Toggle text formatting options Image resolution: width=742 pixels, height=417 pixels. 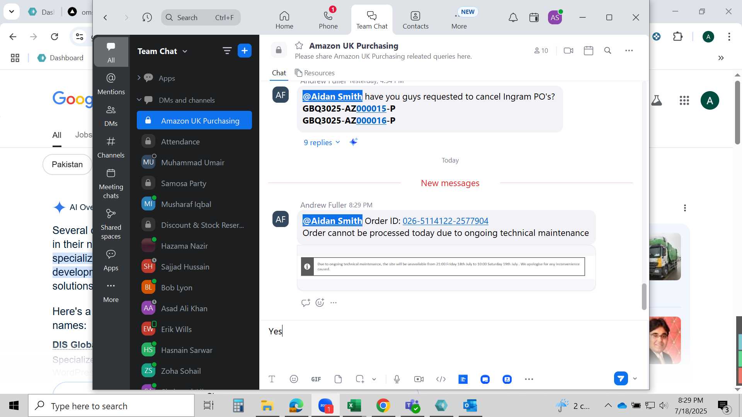pos(272,379)
